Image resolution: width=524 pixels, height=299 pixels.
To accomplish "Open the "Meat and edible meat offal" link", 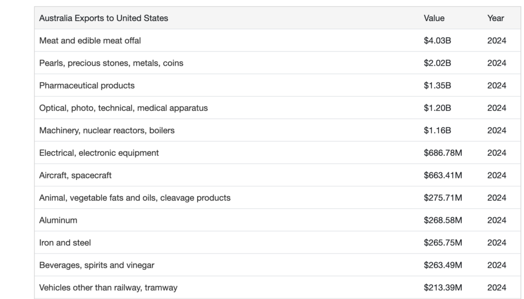I will [x=90, y=40].
